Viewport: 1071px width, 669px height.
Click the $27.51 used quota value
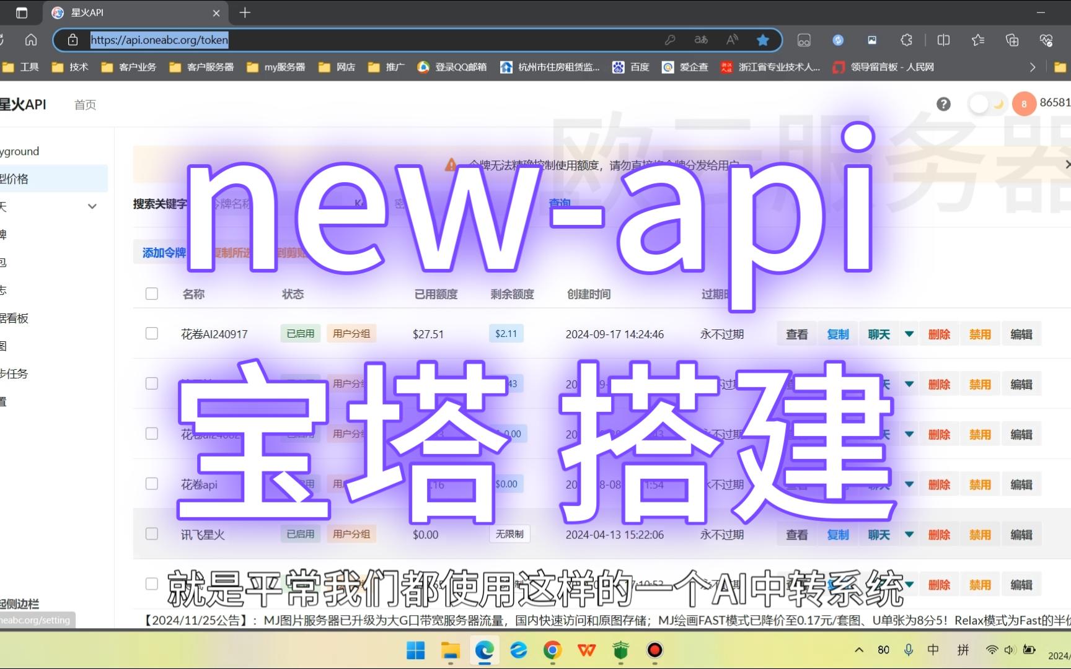(428, 334)
